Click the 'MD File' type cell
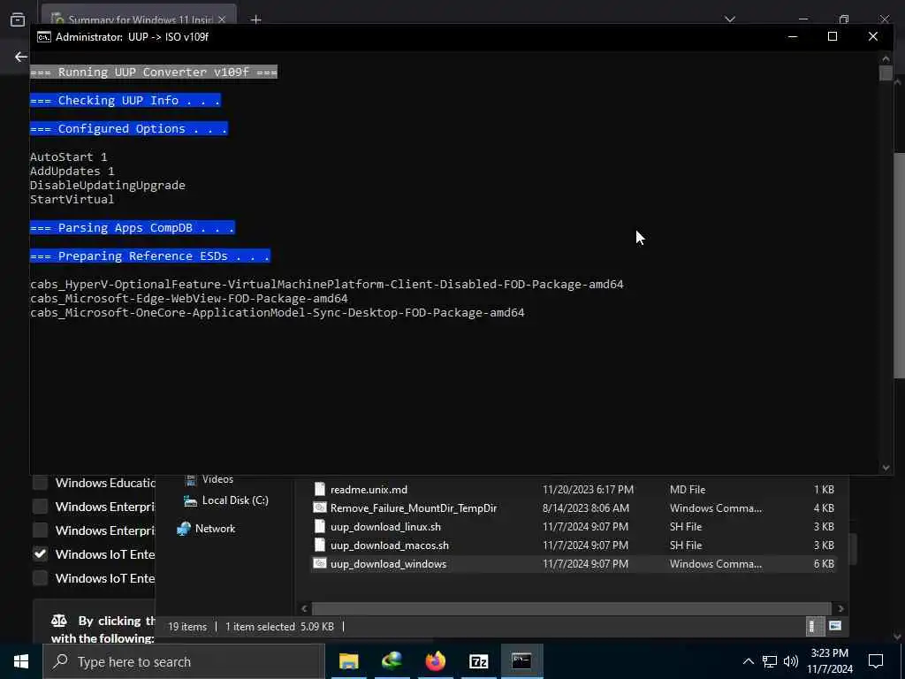 coord(688,490)
